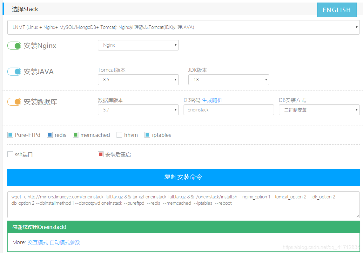Image resolution: width=363 pixels, height=253 pixels.
Task: Open the DB安装方式 dropdown
Action: (x=319, y=110)
